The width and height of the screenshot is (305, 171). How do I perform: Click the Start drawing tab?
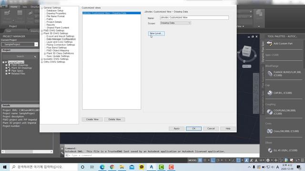[x=9, y=31]
